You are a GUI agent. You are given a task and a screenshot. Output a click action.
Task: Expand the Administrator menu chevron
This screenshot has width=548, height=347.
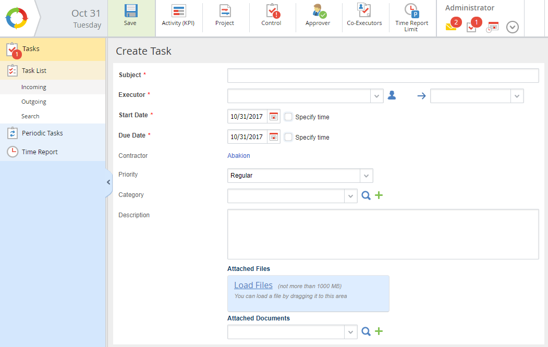513,27
